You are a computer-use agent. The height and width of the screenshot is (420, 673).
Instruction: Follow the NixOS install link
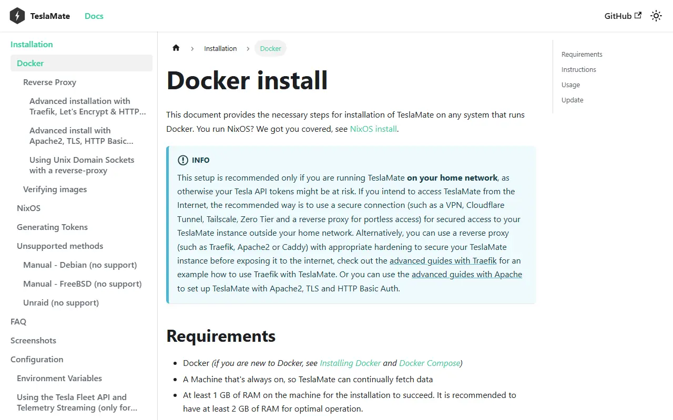(373, 129)
